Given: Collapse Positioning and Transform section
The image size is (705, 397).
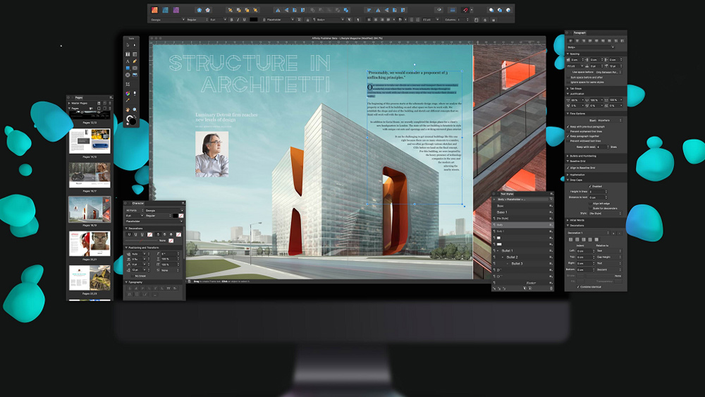Looking at the screenshot, I should (126, 248).
